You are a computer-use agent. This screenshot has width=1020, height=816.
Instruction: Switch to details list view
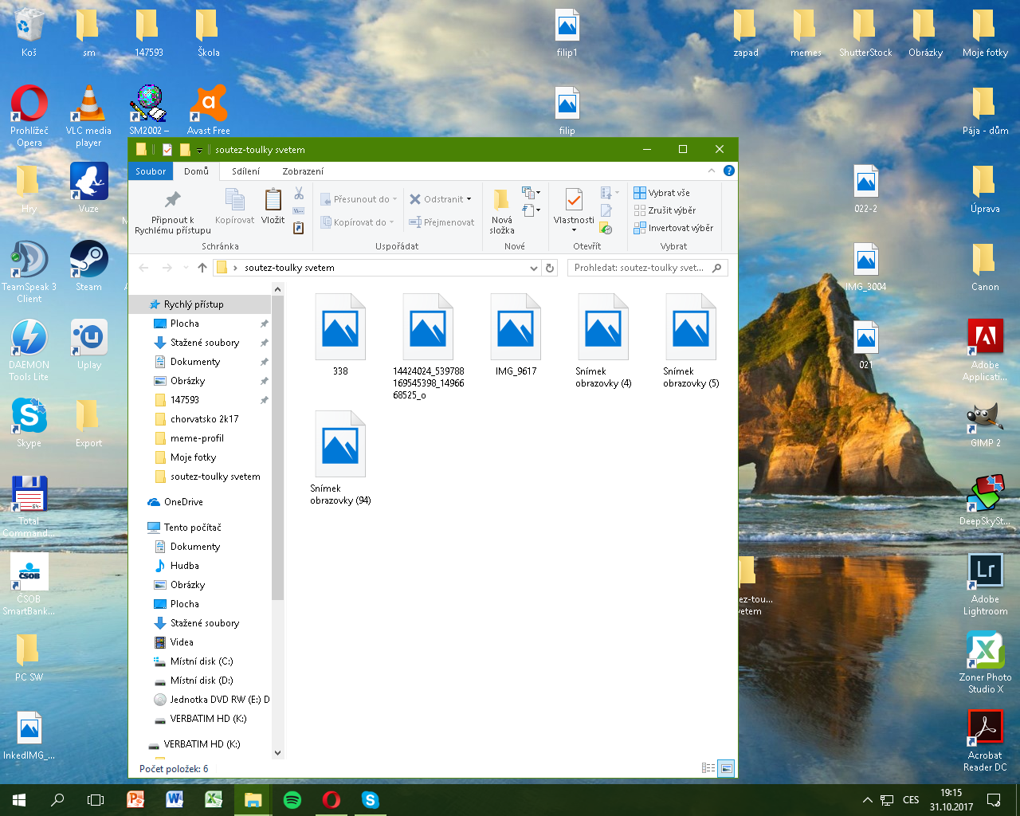[x=708, y=768]
